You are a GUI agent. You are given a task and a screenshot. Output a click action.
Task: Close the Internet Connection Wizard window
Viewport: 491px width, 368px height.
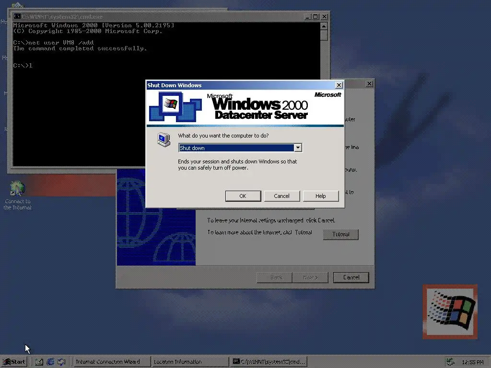click(x=370, y=83)
